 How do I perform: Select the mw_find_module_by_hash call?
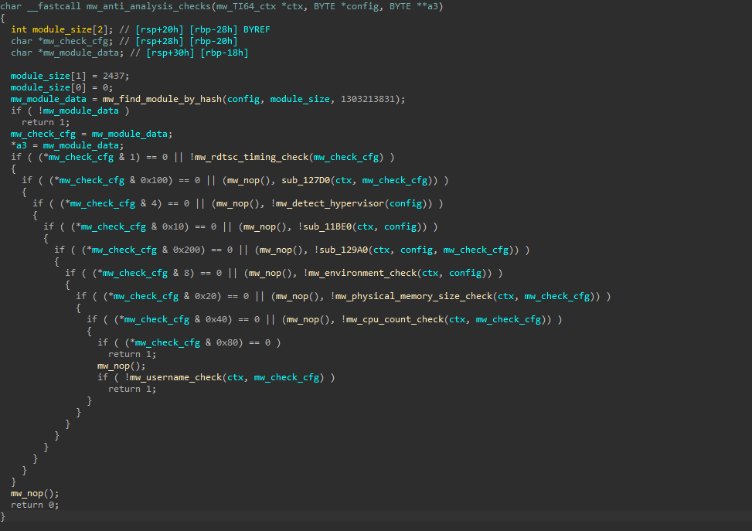tap(162, 99)
